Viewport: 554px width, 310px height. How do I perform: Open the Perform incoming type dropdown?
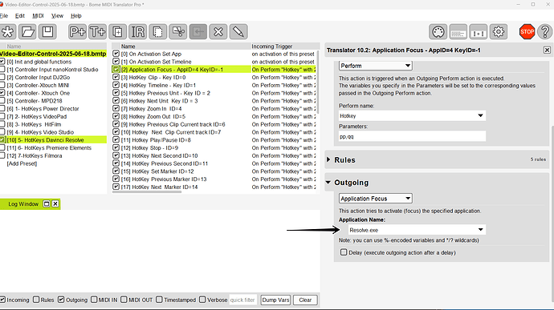[375, 66]
